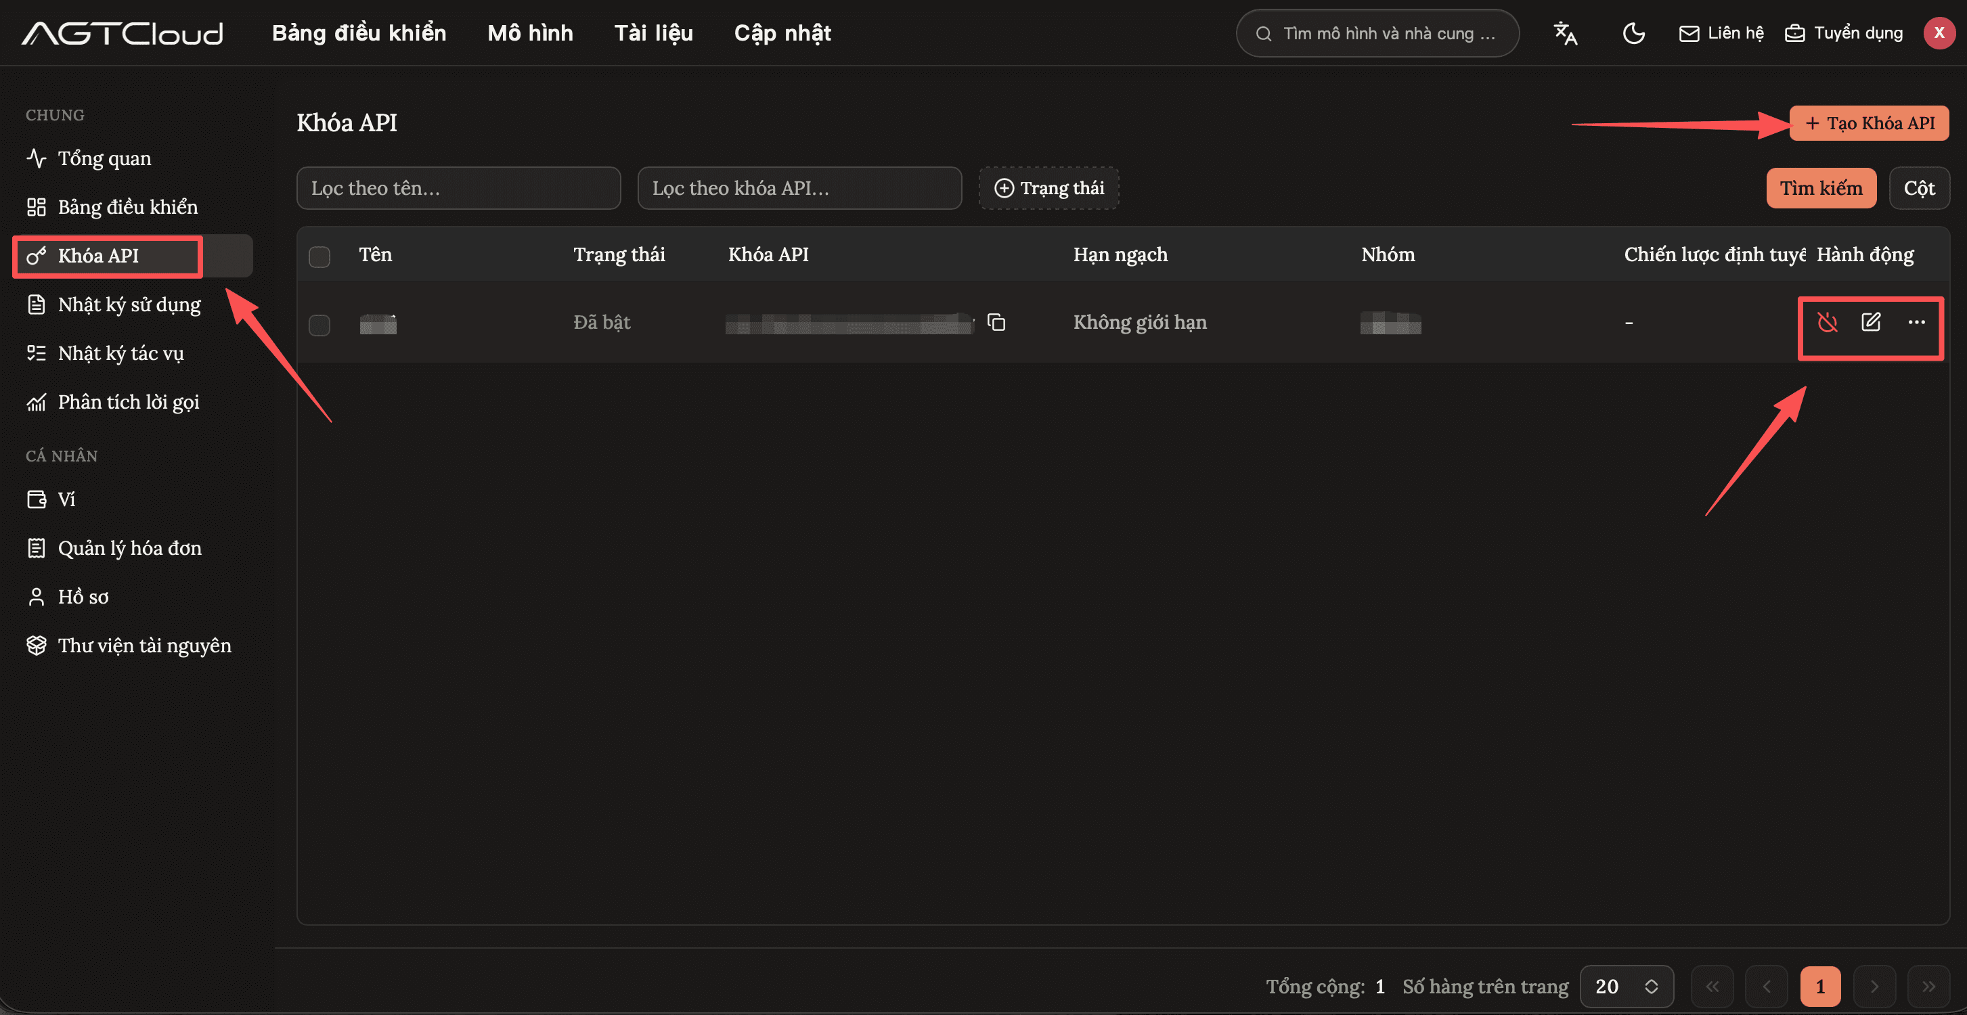This screenshot has width=1967, height=1015.
Task: Switch language with the translate icon
Action: point(1566,34)
